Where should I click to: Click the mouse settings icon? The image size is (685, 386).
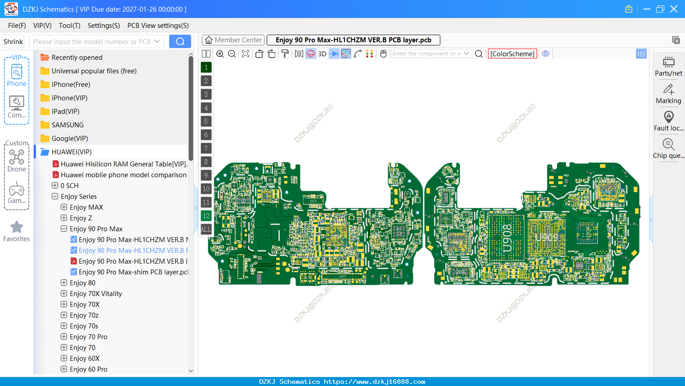point(383,54)
